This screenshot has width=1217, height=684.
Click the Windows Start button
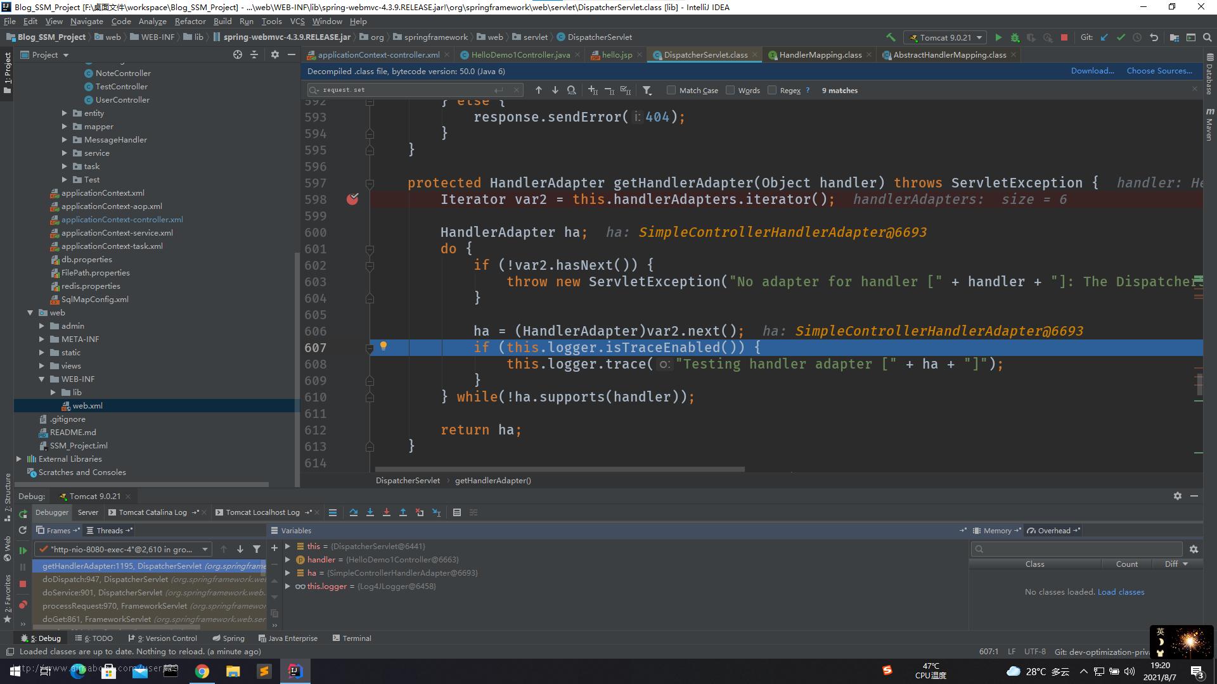tap(15, 671)
